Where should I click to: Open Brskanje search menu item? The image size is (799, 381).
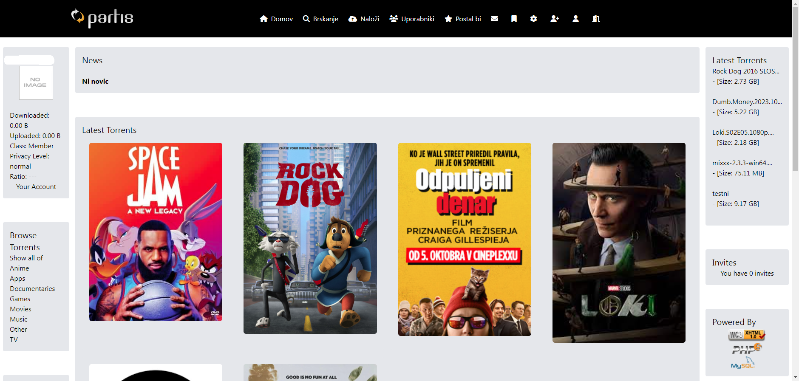pyautogui.click(x=320, y=19)
